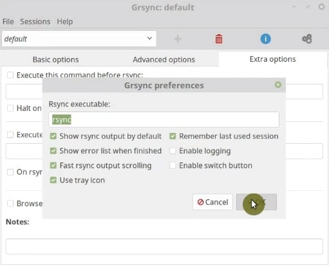The height and width of the screenshot is (265, 329).
Task: Open the Help menu
Action: click(x=65, y=22)
